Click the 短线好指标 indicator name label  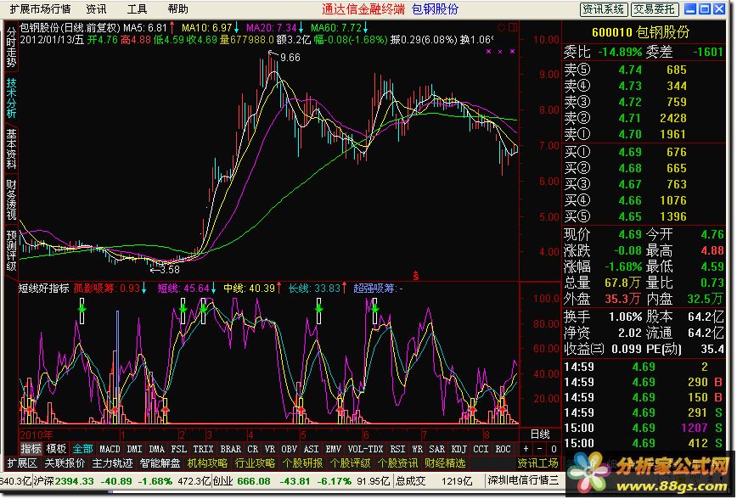pos(43,289)
